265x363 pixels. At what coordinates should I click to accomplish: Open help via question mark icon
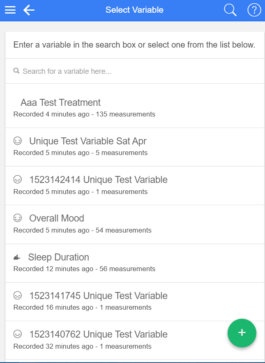[x=254, y=10]
